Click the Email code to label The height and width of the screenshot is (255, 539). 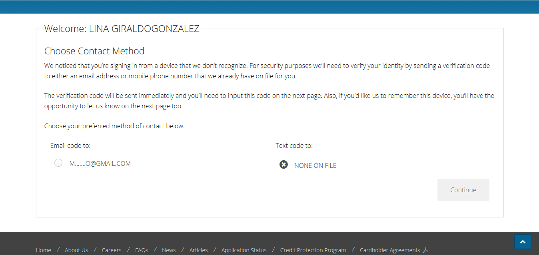(x=73, y=145)
